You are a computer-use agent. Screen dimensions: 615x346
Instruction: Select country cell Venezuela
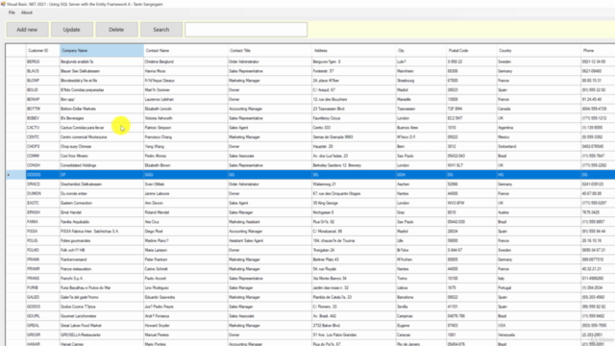click(x=539, y=334)
